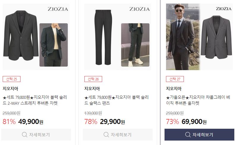Click 지오지아 brand name above slacks product
This screenshot has height=145, width=237.
92,88
